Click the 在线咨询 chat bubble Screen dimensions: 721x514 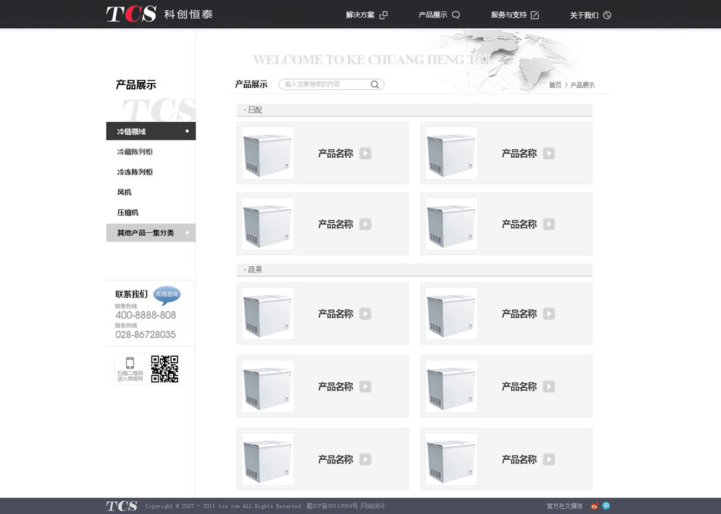pyautogui.click(x=167, y=295)
